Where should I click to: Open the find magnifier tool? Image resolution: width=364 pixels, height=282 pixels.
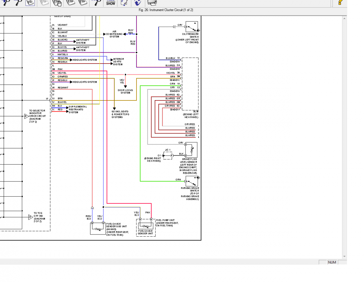pyautogui.click(x=96, y=2)
